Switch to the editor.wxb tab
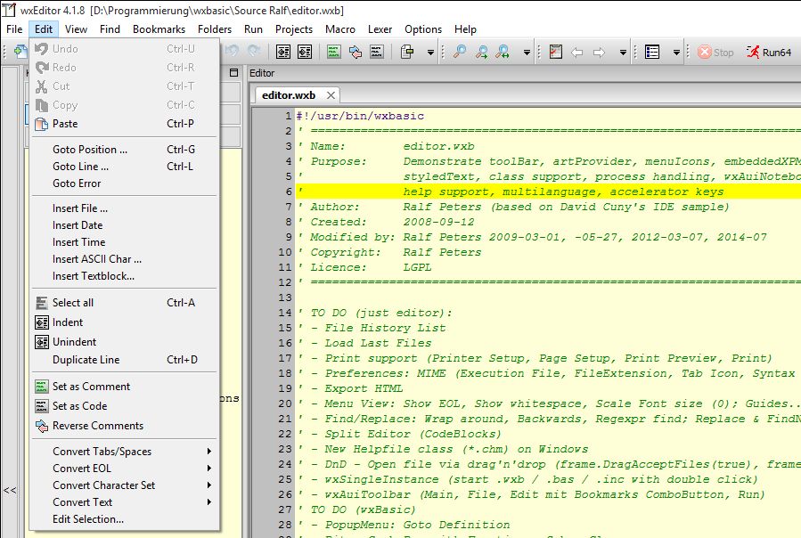This screenshot has height=538, width=801. tap(288, 95)
